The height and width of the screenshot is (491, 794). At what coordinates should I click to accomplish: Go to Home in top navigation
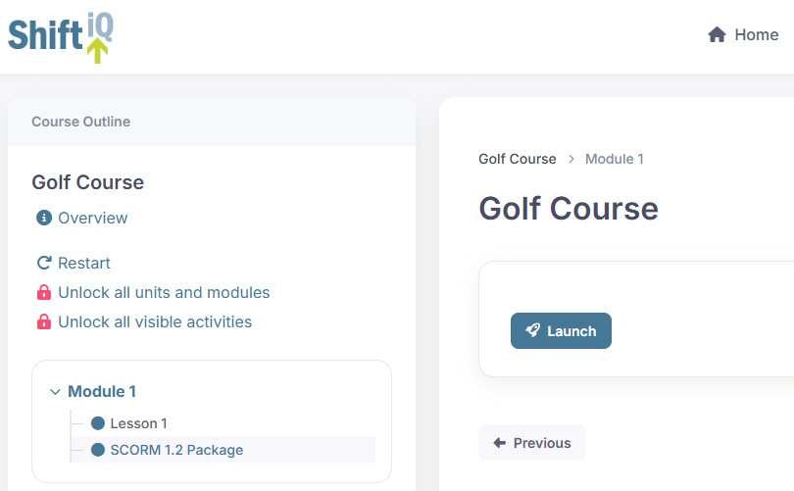pos(756,35)
